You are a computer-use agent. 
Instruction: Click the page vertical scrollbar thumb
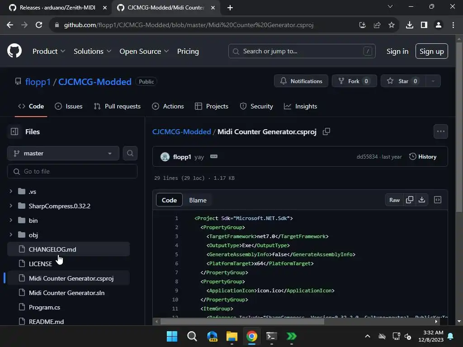click(458, 127)
